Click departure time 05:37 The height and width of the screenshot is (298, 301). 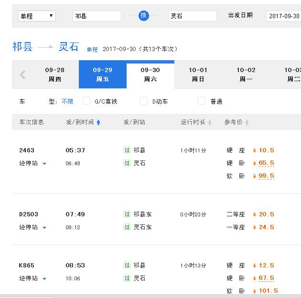coord(75,150)
